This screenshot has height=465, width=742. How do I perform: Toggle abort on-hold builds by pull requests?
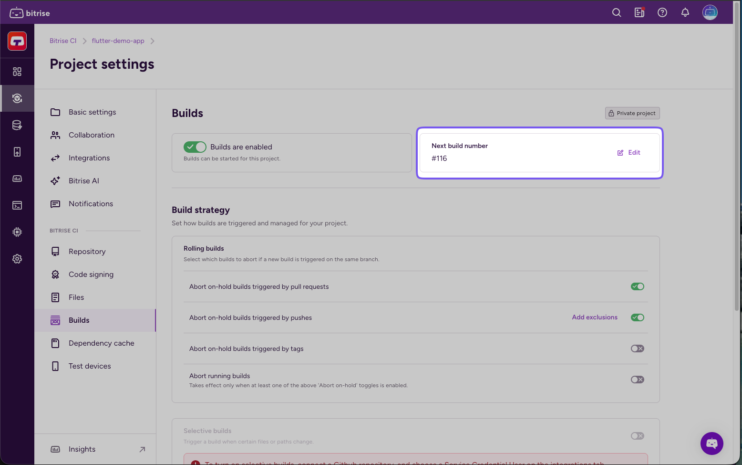pyautogui.click(x=638, y=286)
